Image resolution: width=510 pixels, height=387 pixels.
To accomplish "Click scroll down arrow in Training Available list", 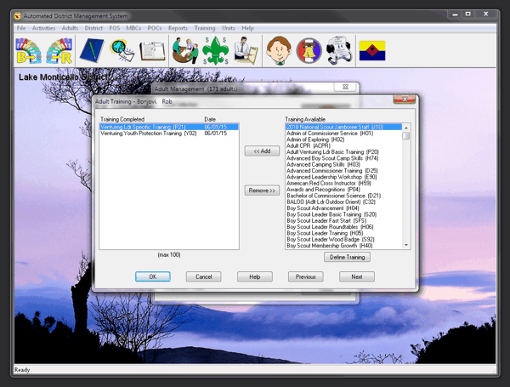I will (406, 245).
